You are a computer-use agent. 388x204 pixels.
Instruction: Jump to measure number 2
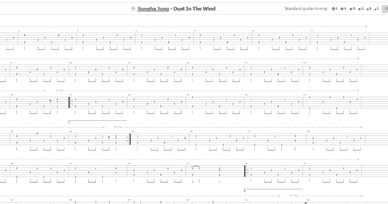19,31
